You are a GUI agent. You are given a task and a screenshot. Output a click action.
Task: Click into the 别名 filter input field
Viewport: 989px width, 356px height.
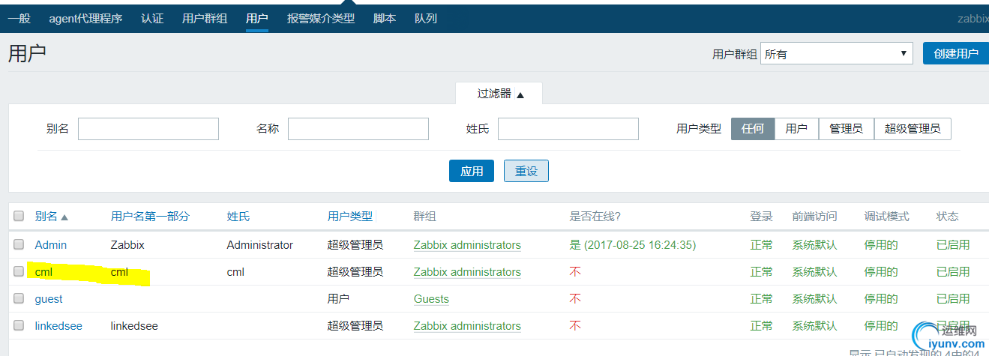coord(148,129)
